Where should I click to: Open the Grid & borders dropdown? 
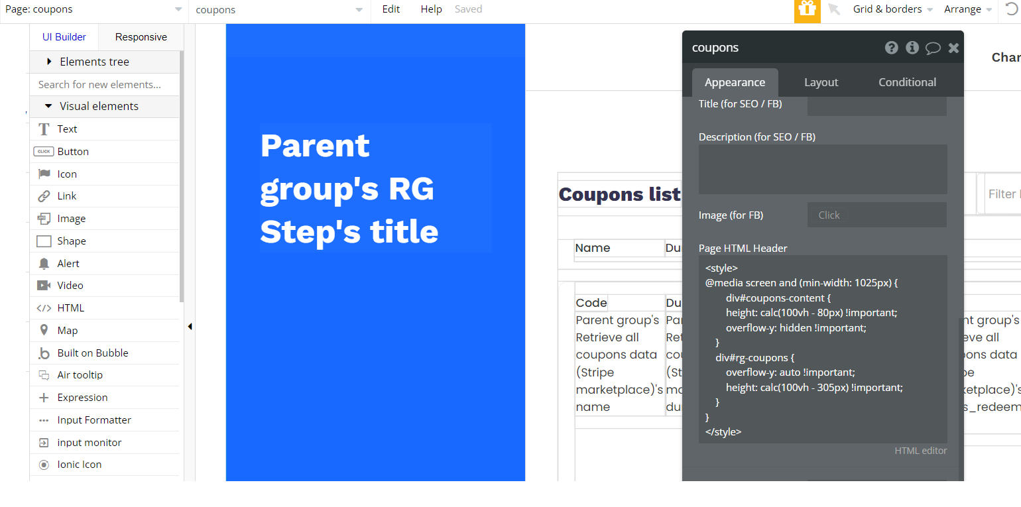tap(893, 9)
